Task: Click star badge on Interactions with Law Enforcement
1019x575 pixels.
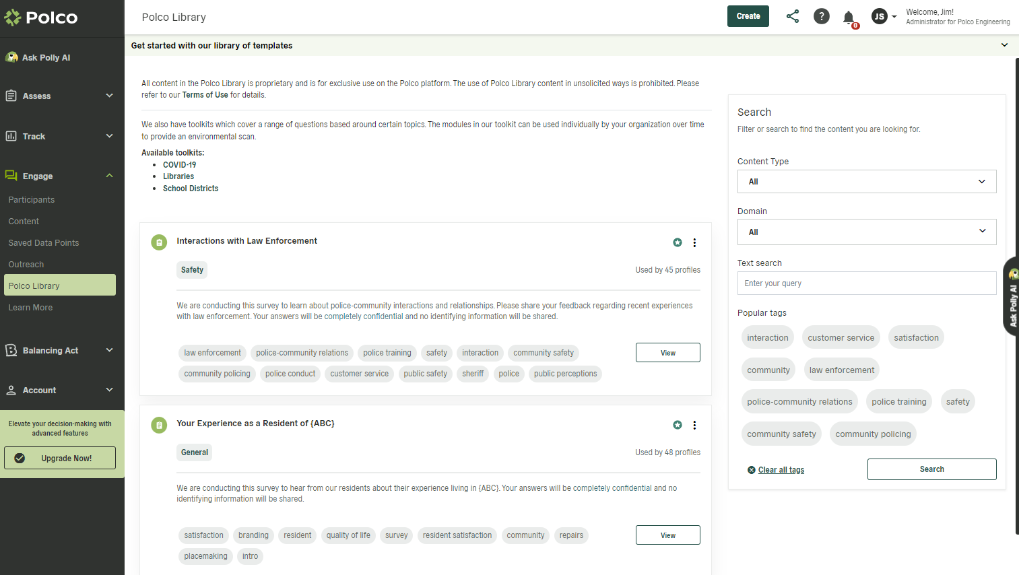Action: (x=678, y=242)
